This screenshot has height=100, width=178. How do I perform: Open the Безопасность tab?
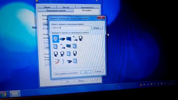[x=87, y=7]
